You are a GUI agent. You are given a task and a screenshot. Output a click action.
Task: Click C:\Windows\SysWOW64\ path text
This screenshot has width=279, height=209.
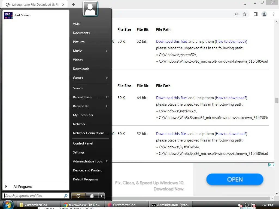(x=179, y=147)
